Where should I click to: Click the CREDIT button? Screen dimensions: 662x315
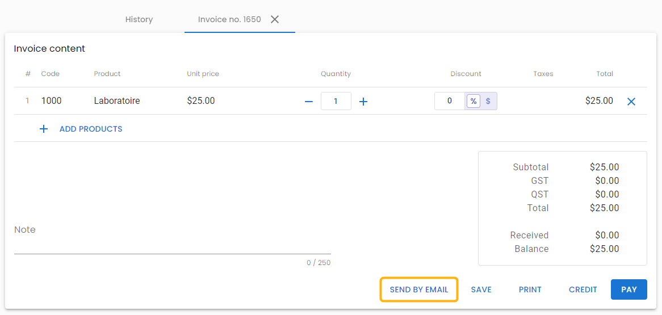(583, 289)
